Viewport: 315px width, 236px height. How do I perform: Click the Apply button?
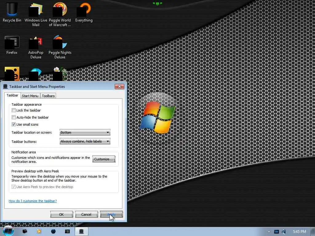[111, 214]
